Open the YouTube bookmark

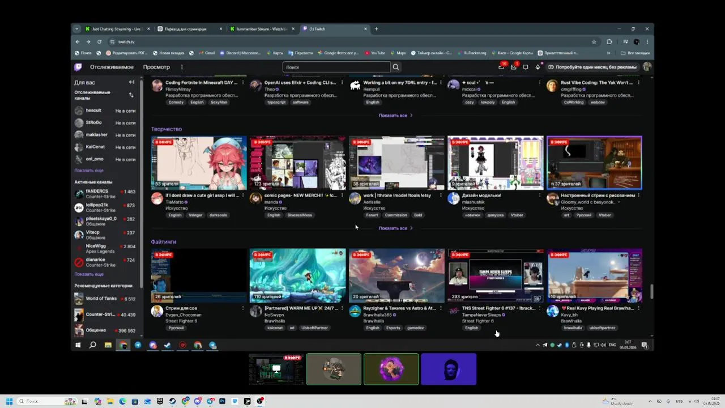click(375, 53)
